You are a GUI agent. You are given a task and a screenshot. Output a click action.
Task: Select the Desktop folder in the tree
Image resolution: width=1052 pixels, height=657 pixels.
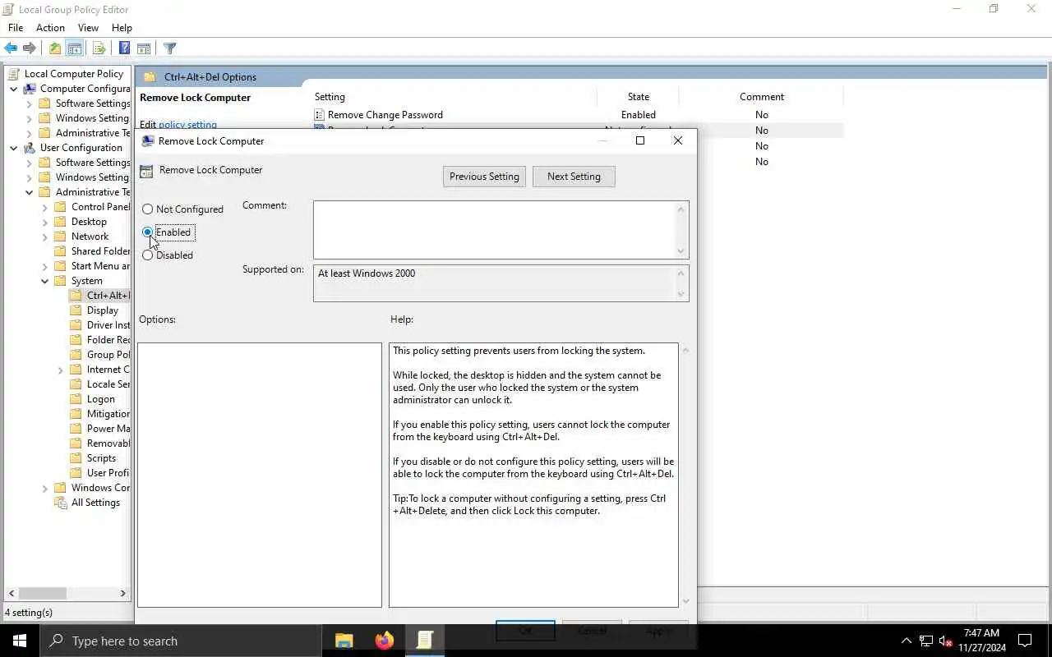[x=89, y=222]
